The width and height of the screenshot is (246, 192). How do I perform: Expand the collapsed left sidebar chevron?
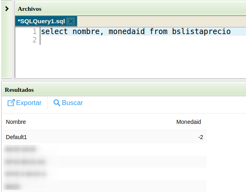pyautogui.click(x=7, y=8)
